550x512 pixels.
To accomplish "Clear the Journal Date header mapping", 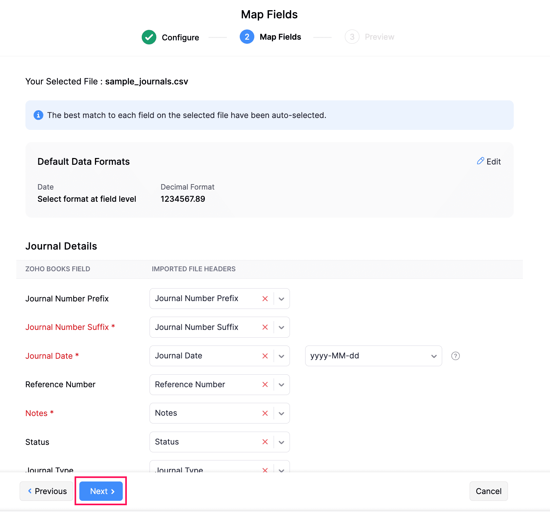I will point(265,356).
